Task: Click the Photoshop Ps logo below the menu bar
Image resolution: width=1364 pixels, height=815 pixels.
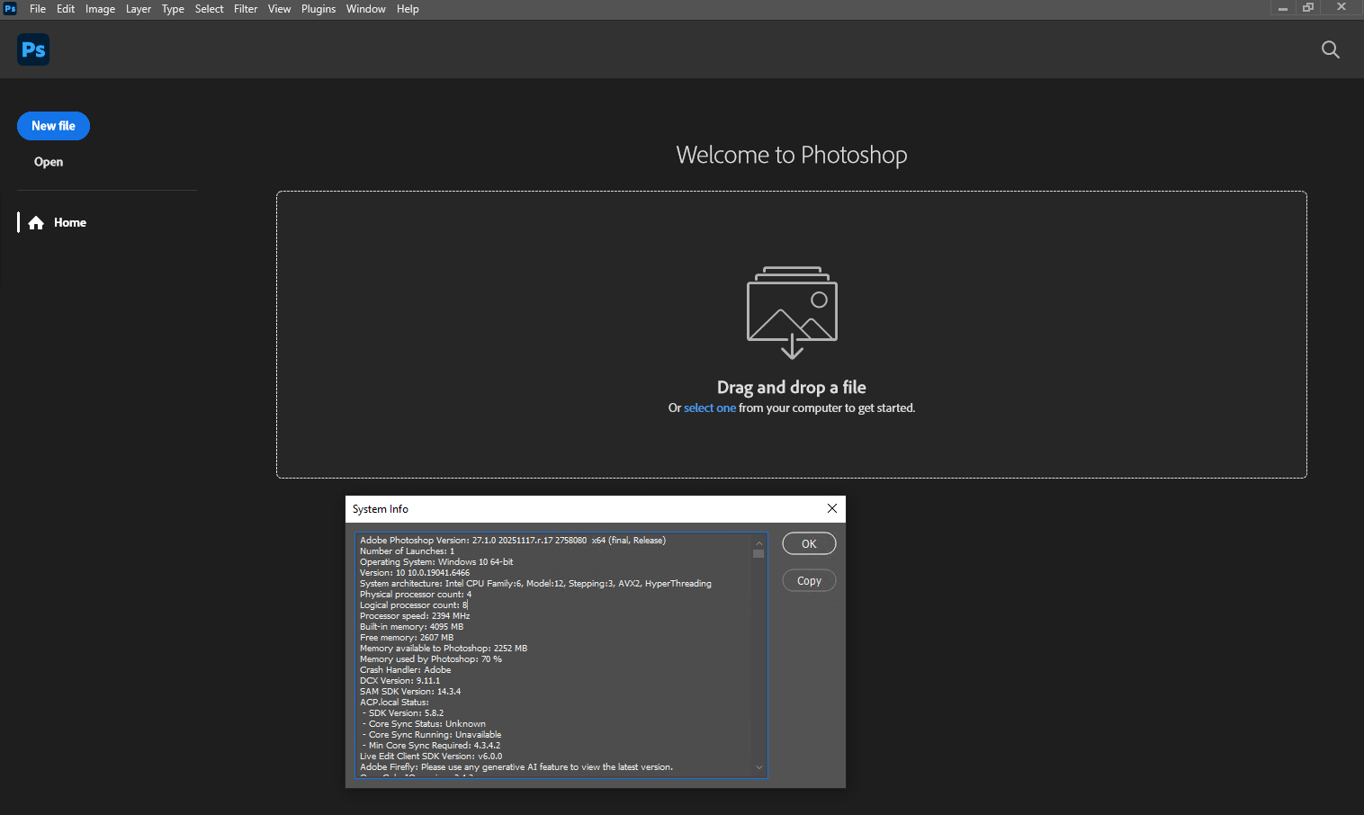Action: click(33, 49)
